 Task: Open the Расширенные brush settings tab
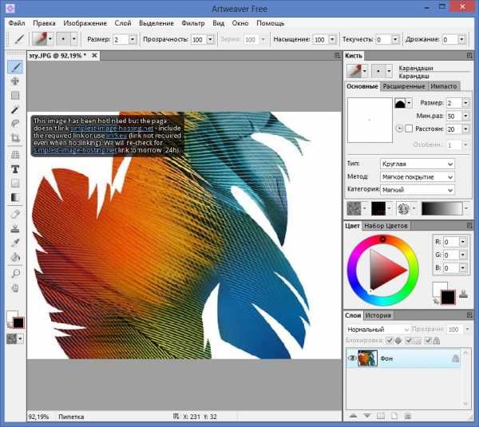point(404,86)
